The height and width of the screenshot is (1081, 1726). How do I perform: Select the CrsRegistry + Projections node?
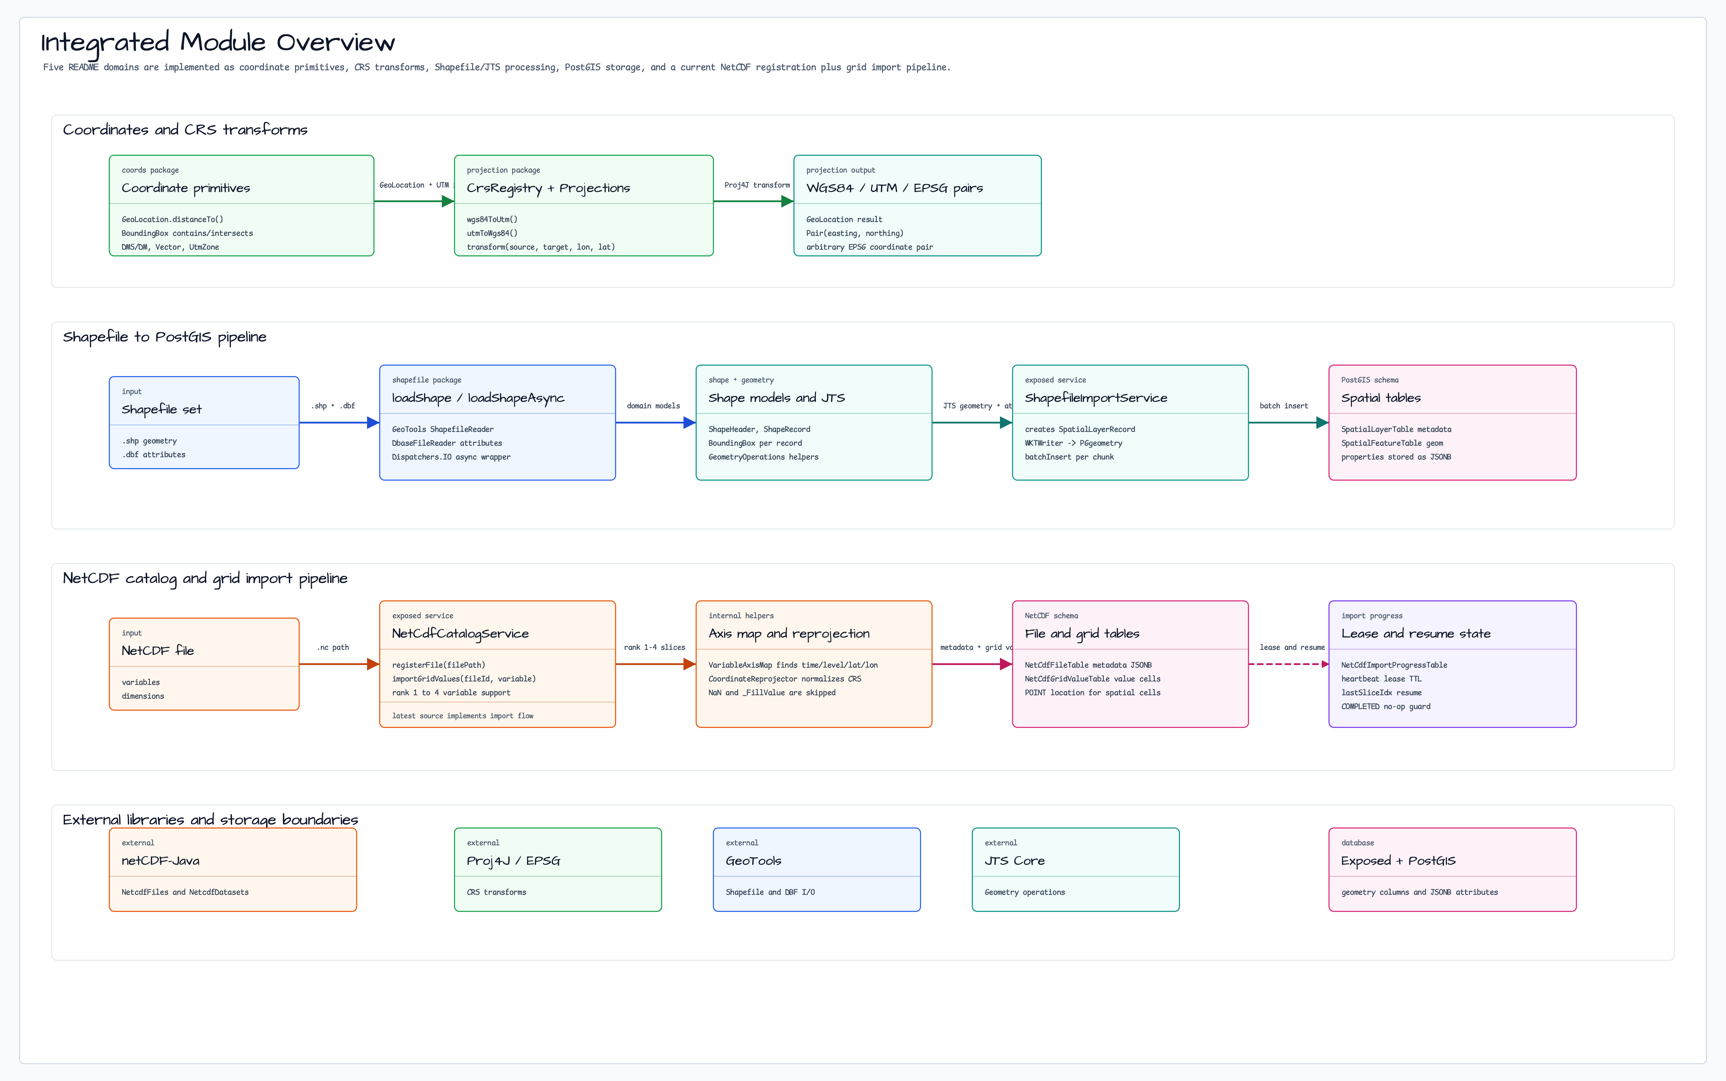tap(584, 206)
